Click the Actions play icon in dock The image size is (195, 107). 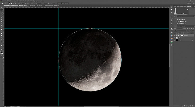tap(172, 9)
